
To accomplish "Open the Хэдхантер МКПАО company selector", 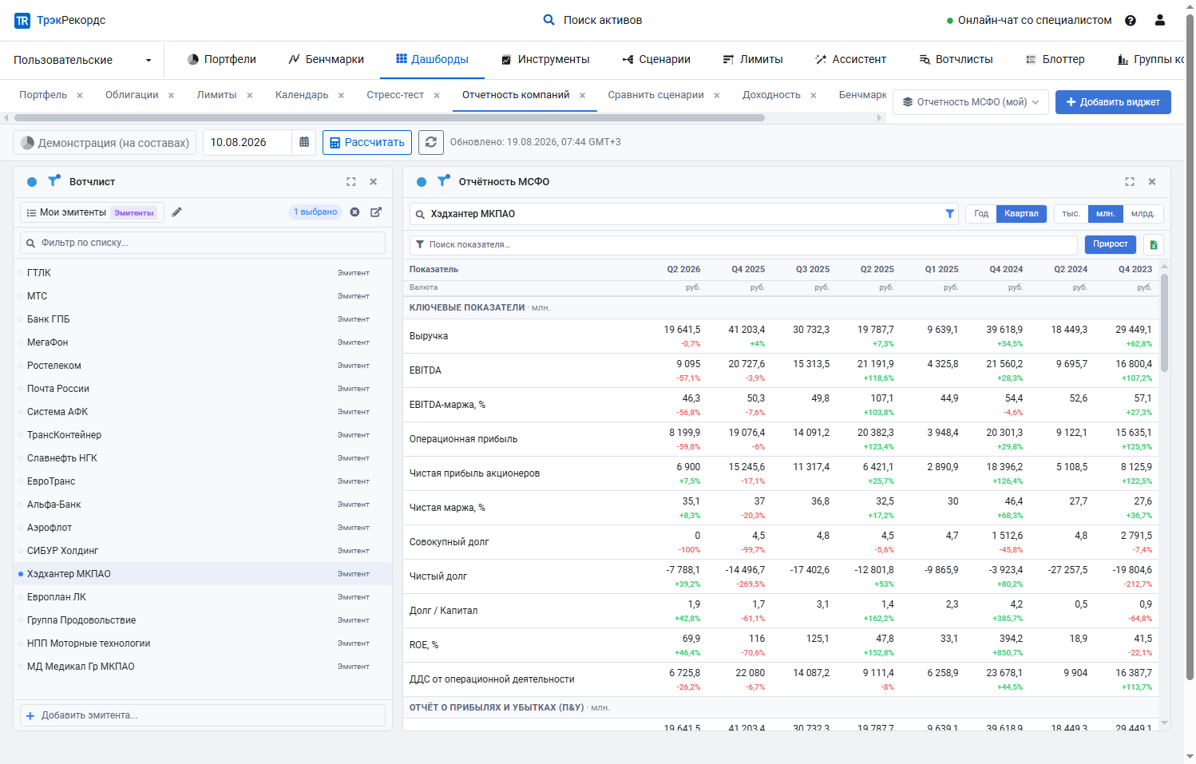I will pyautogui.click(x=684, y=214).
